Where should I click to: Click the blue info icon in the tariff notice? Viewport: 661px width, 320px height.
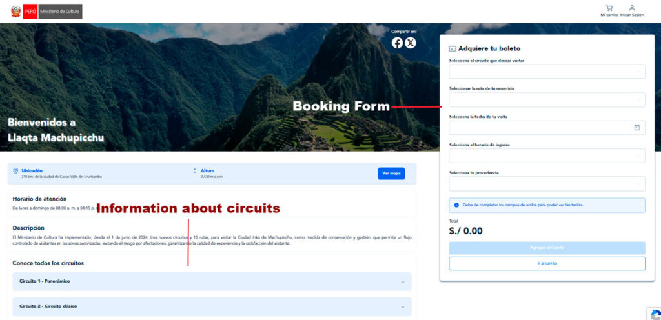(456, 205)
